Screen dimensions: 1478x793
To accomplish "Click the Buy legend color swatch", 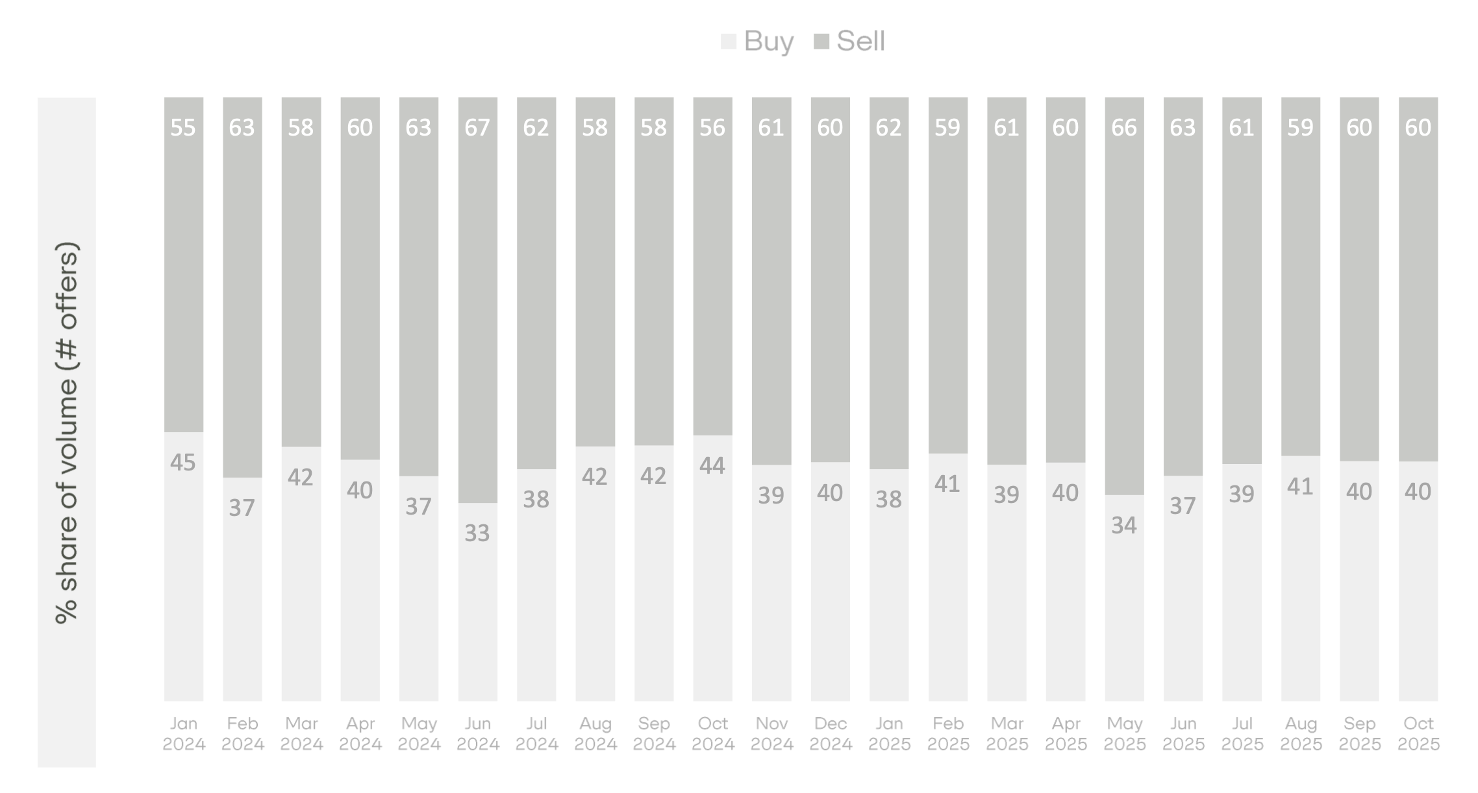I will pyautogui.click(x=728, y=42).
